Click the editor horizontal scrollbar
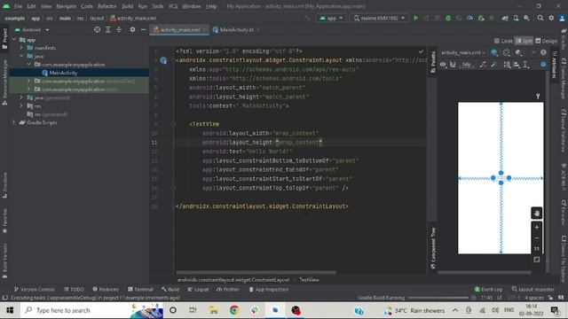568x319 pixels. click(x=256, y=272)
